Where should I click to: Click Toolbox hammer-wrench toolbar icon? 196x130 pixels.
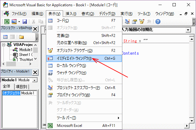pyautogui.click(x=149, y=22)
